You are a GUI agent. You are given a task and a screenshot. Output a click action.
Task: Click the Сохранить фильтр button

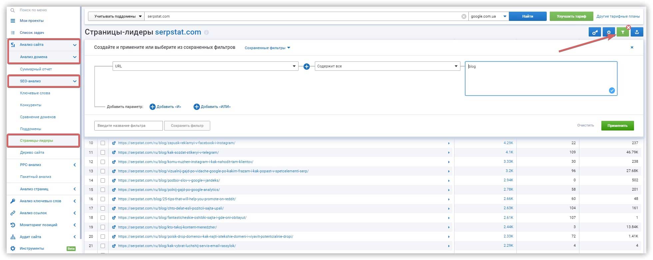187,126
